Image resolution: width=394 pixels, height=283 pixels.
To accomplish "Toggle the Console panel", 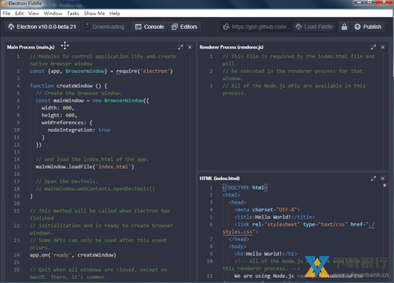I will click(x=149, y=27).
